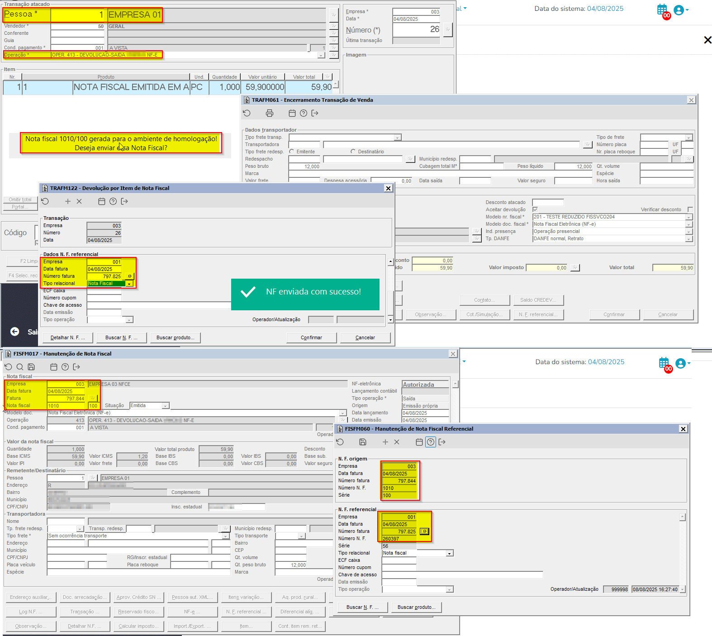
Task: Click Buscar produto button in TRAFM122
Action: [176, 337]
